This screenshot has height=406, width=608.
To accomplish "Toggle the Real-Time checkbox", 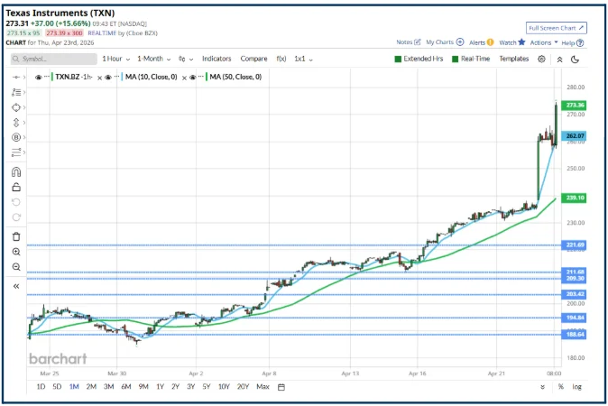I will [471, 59].
